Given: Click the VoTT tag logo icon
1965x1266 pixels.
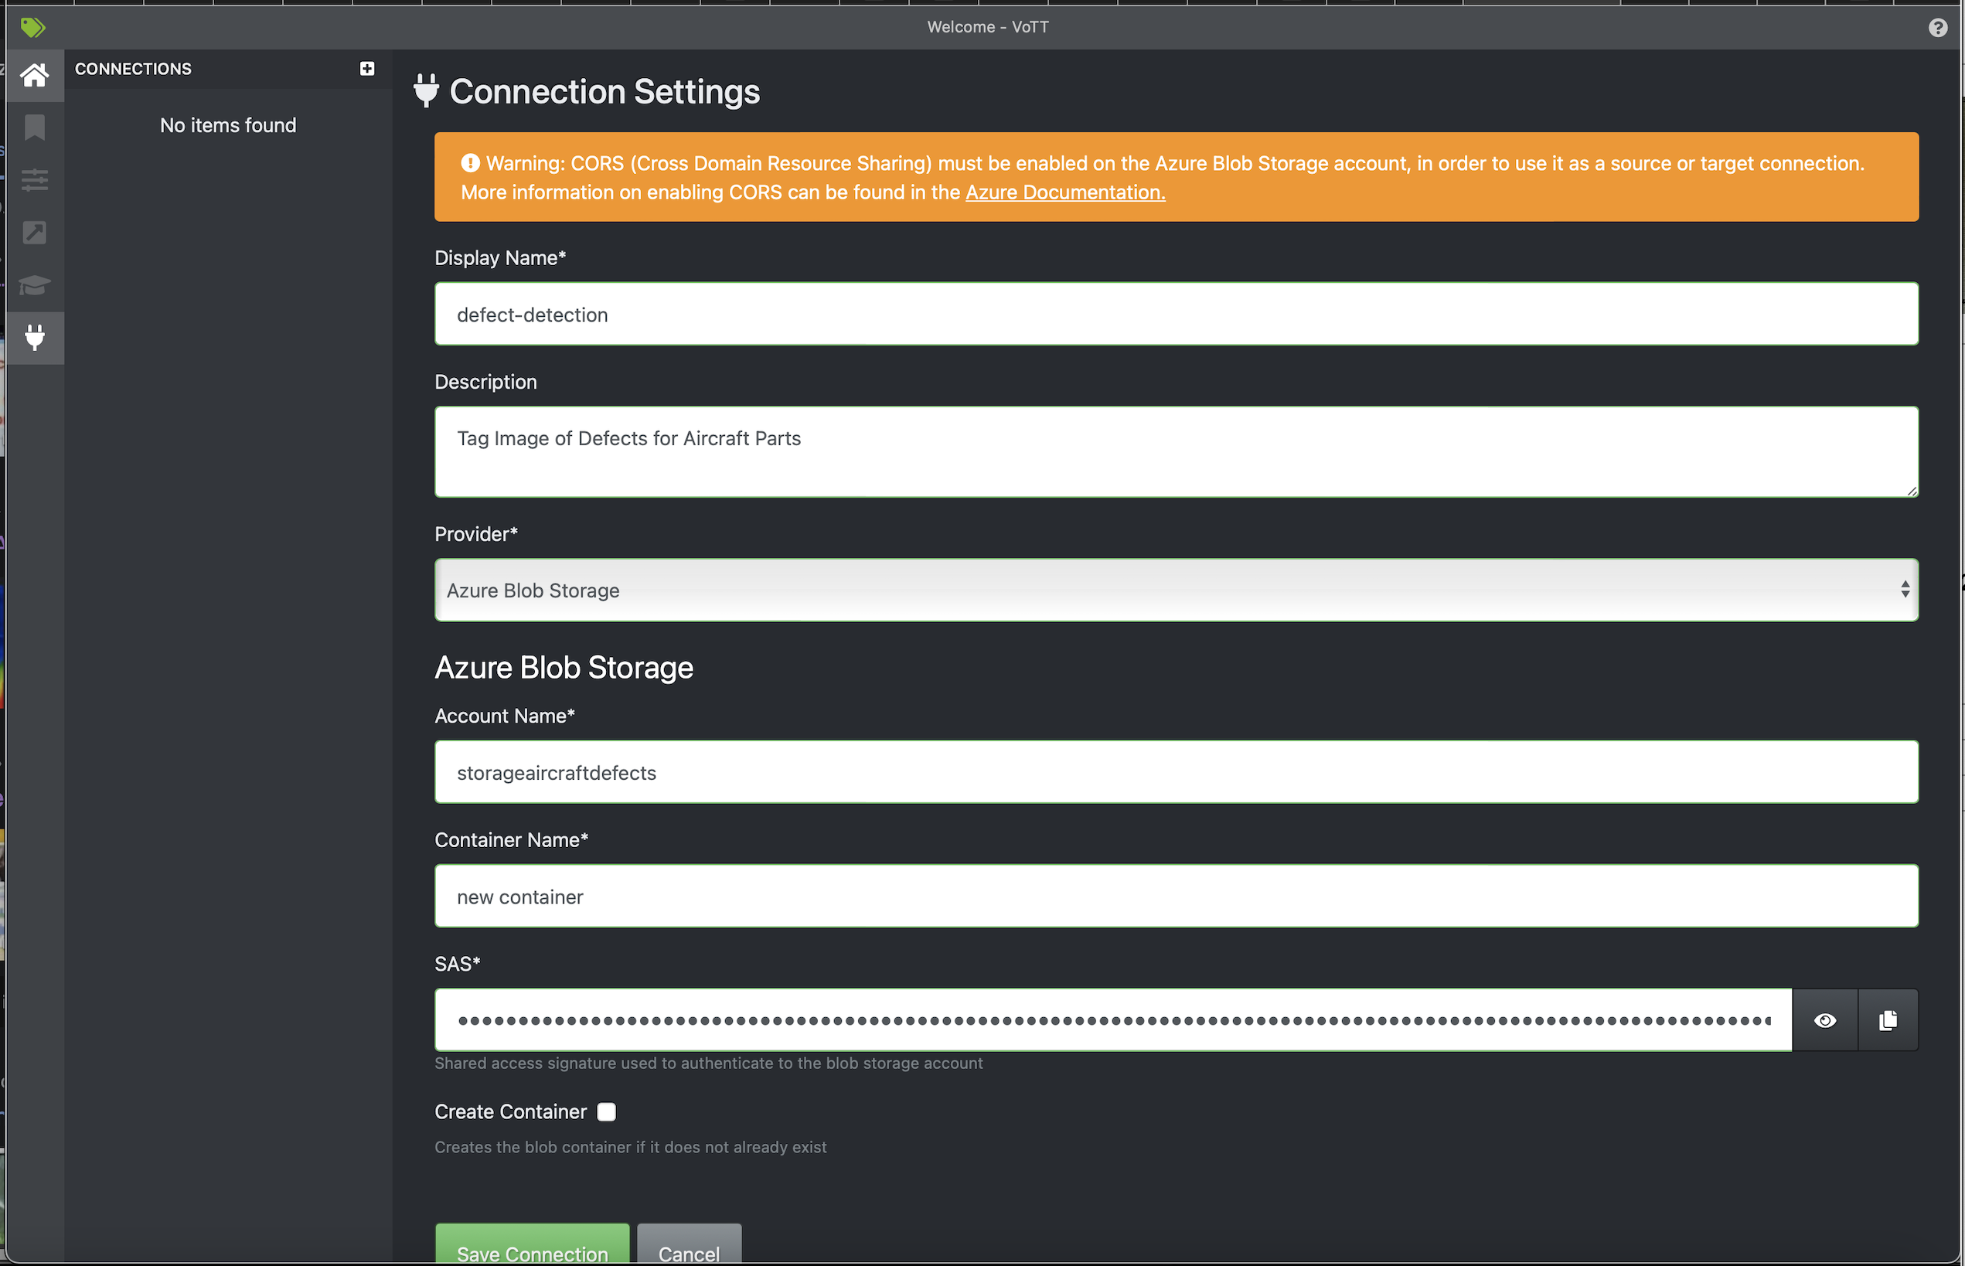Looking at the screenshot, I should tap(32, 27).
